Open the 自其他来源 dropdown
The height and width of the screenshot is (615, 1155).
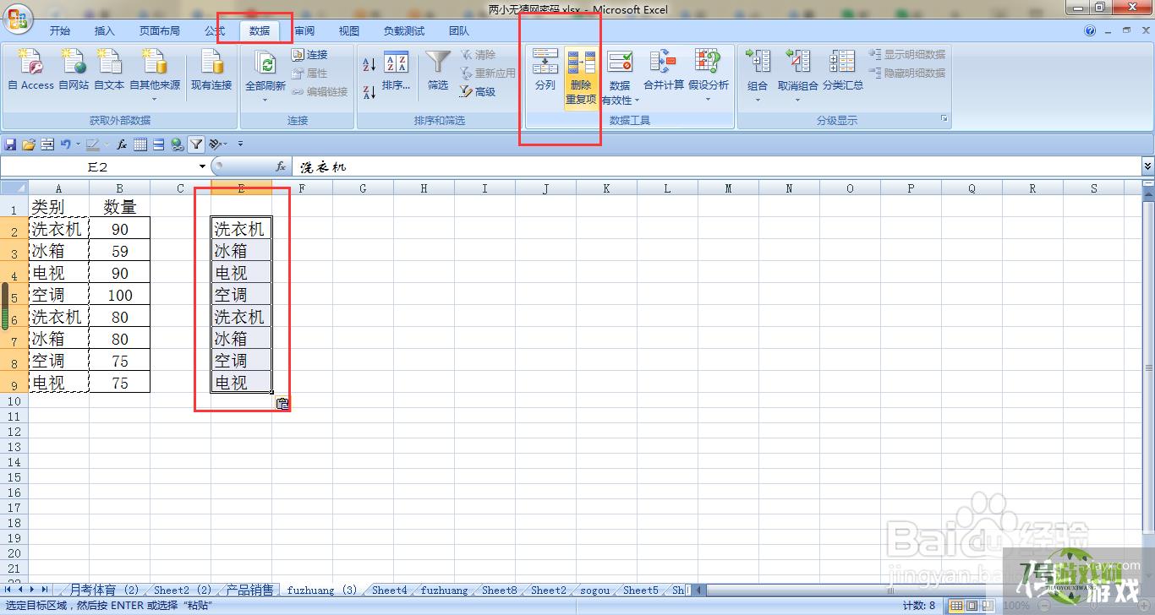(x=155, y=74)
